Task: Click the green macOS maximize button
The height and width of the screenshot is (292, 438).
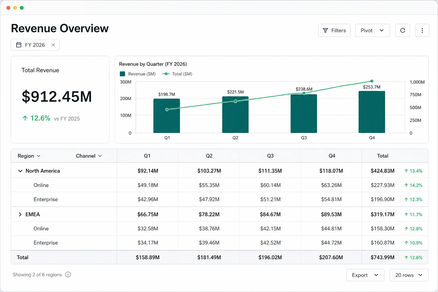Action: point(22,8)
